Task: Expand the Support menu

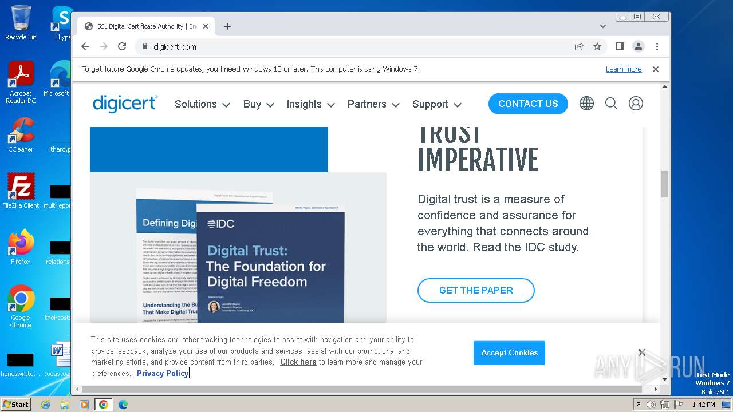Action: click(436, 104)
